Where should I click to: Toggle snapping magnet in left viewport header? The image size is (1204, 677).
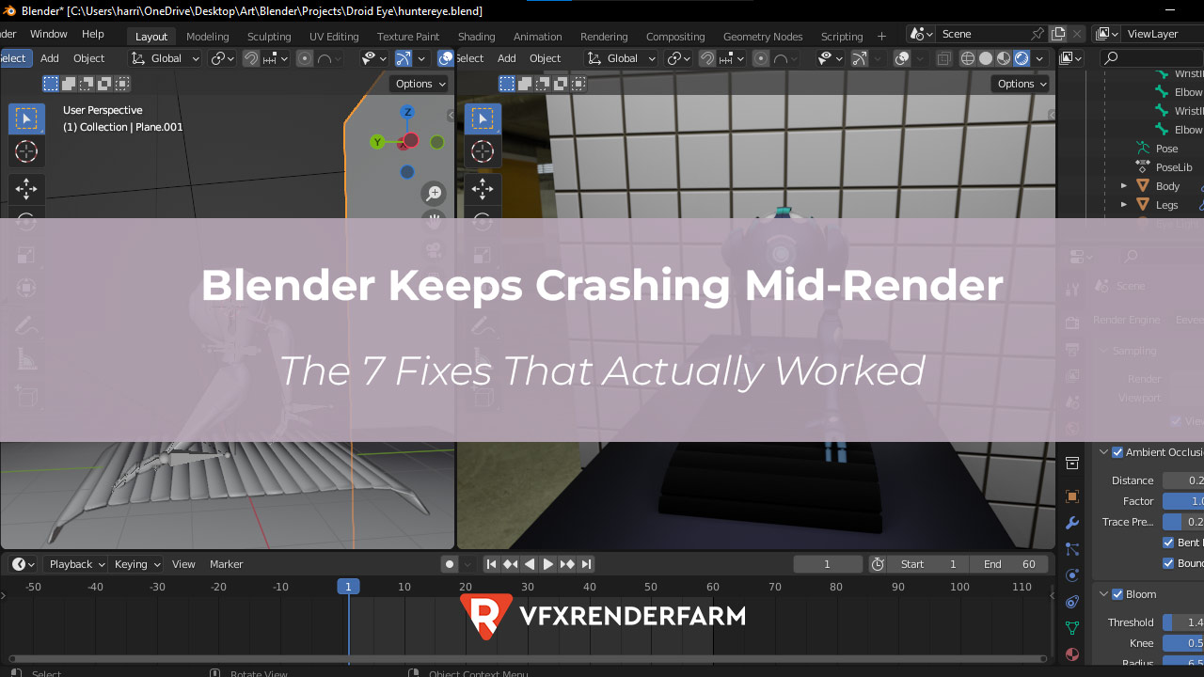251,58
